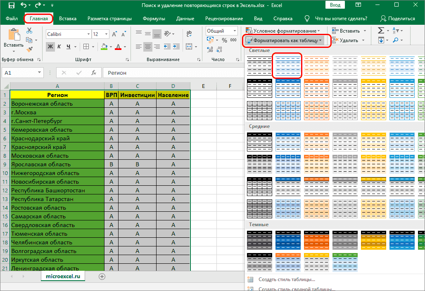Click the Вход sign-in button

[335, 5]
